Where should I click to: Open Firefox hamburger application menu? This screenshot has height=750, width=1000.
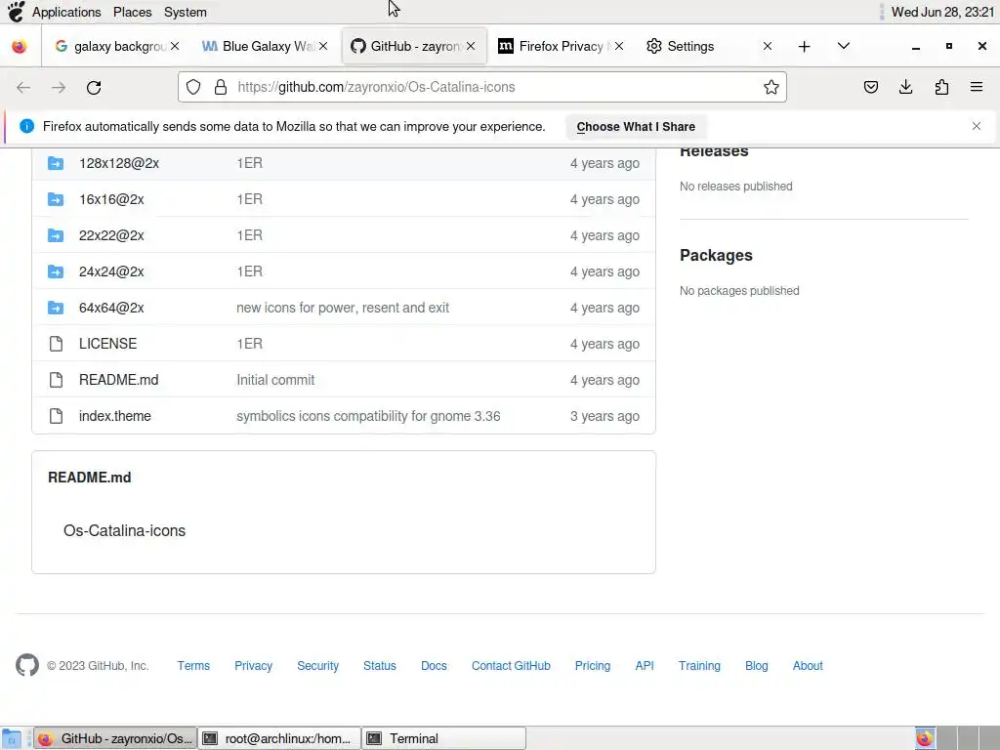[977, 87]
